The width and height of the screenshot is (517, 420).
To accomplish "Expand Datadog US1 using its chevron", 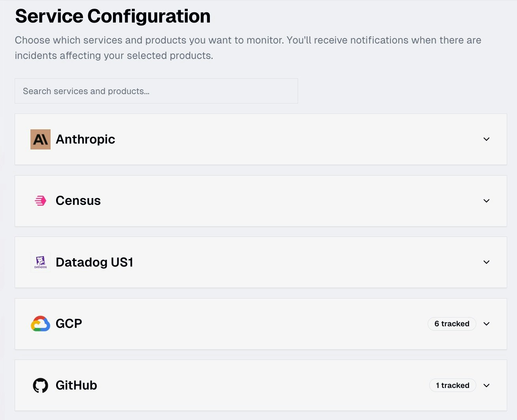I will [x=486, y=262].
